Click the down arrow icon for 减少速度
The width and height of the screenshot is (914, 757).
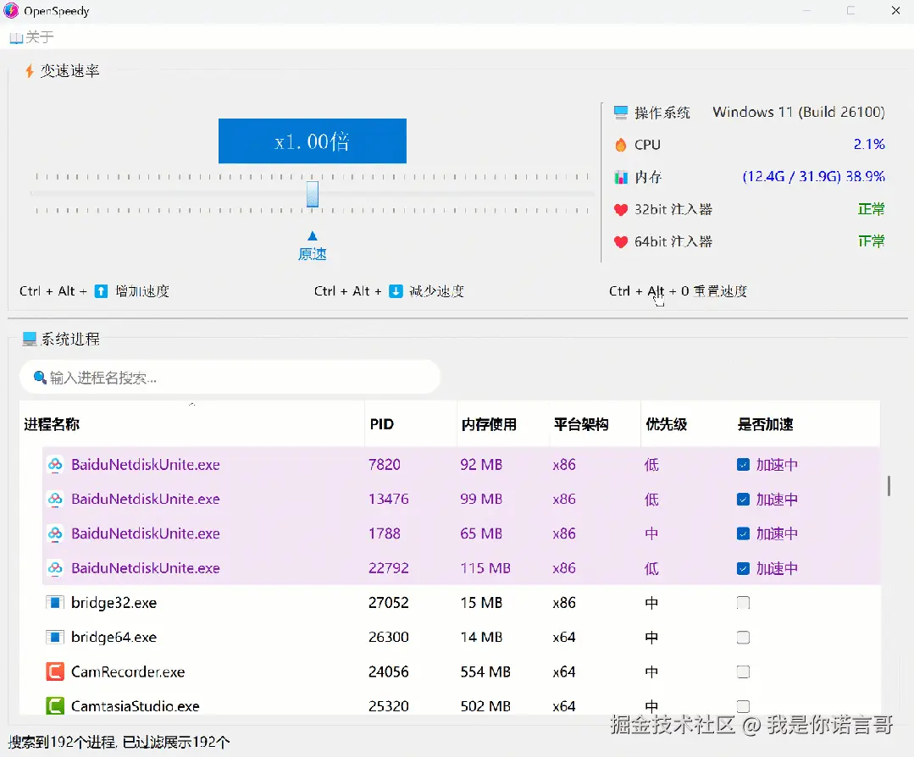(x=396, y=290)
